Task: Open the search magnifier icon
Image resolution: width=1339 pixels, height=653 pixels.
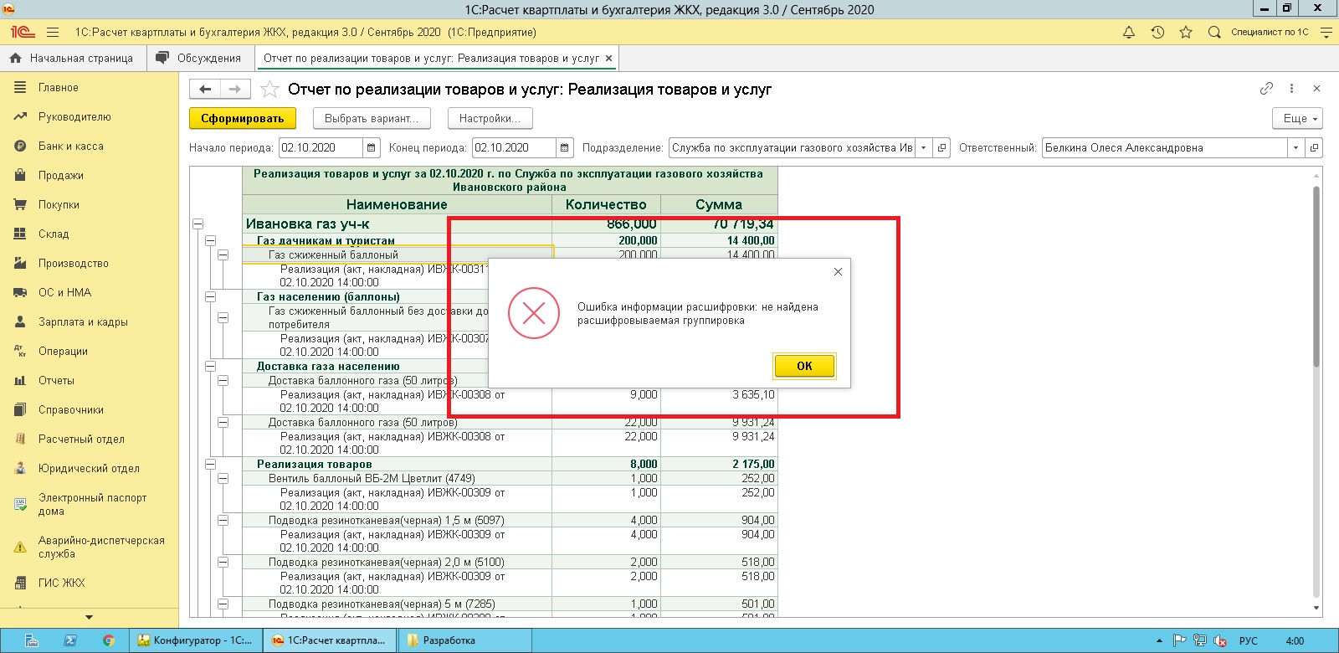Action: pos(1214,33)
